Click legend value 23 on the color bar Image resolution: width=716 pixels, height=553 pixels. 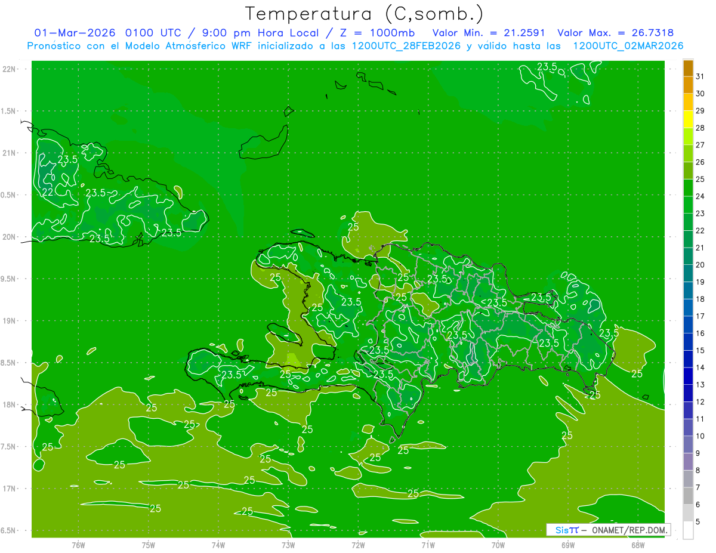click(700, 214)
